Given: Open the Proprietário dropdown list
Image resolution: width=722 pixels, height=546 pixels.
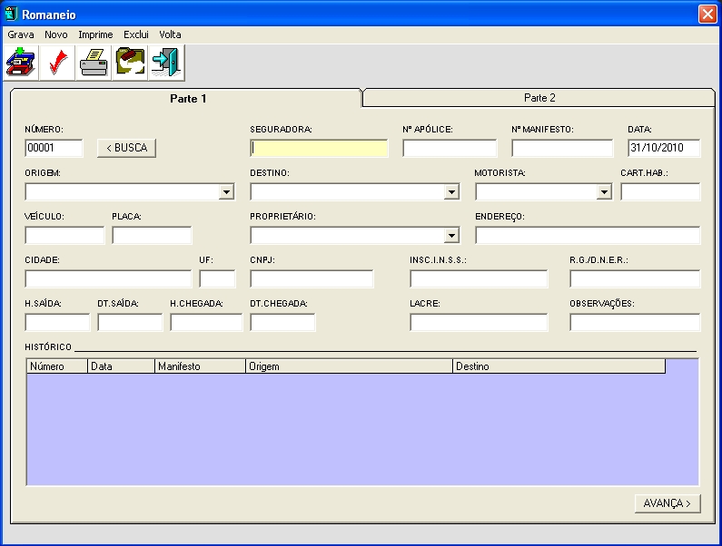Looking at the screenshot, I should (x=451, y=236).
